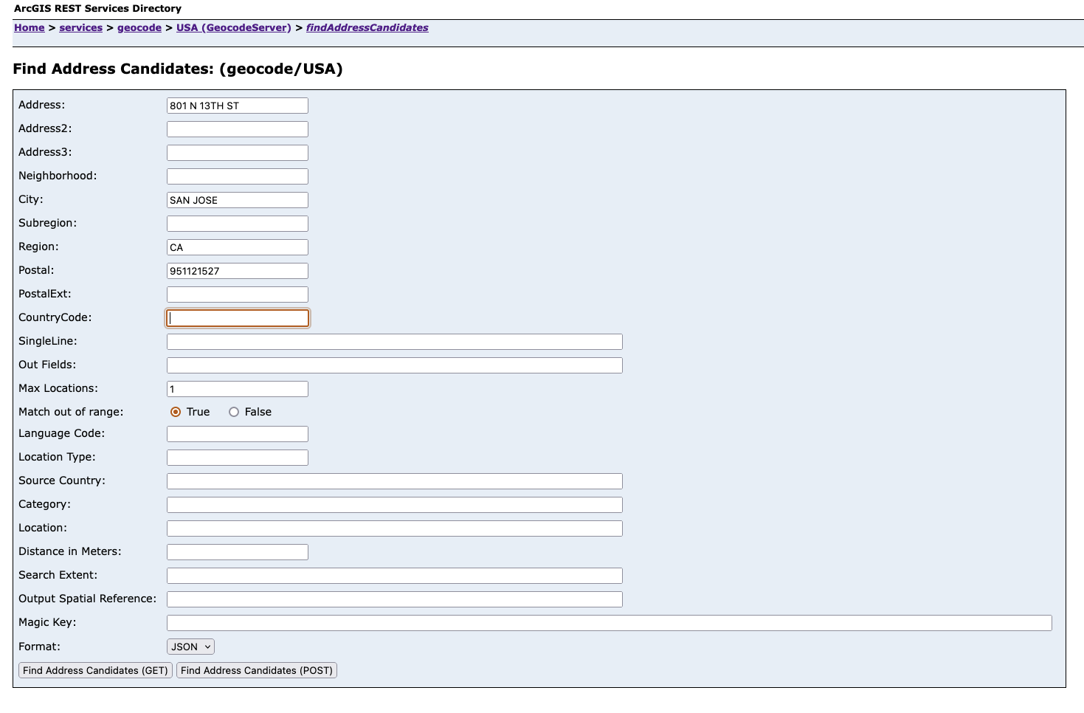The width and height of the screenshot is (1084, 713).
Task: Click Find Address Candidates (POST) button
Action: tap(257, 670)
